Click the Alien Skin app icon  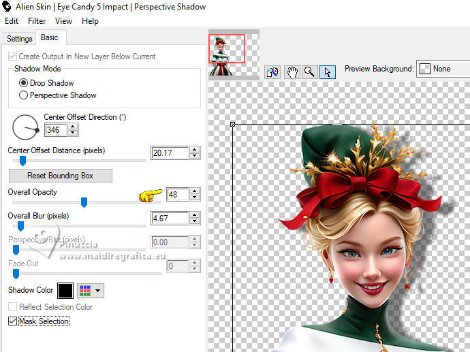point(7,6)
